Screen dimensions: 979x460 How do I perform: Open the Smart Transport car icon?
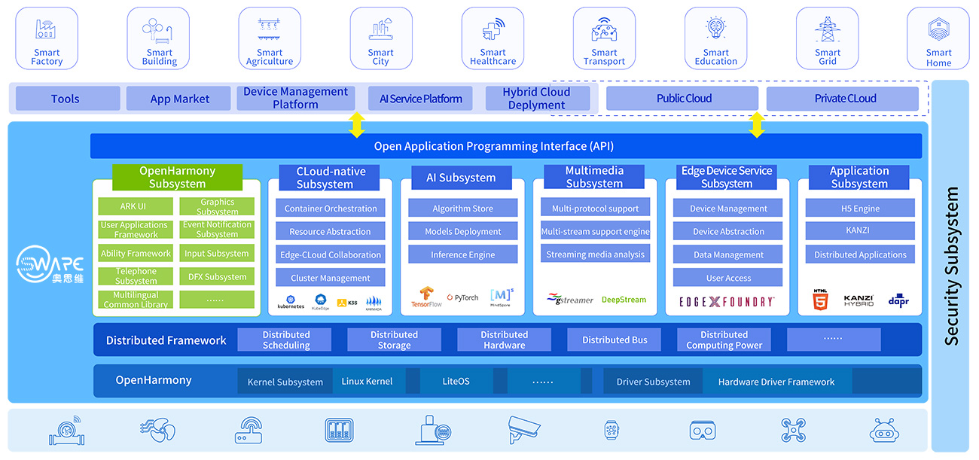click(604, 30)
